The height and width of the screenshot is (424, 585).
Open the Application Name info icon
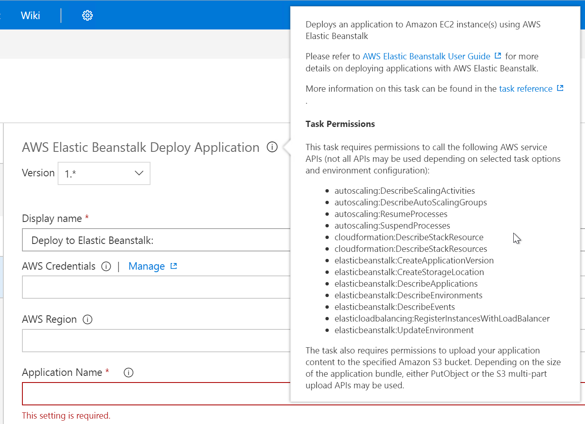[129, 373]
